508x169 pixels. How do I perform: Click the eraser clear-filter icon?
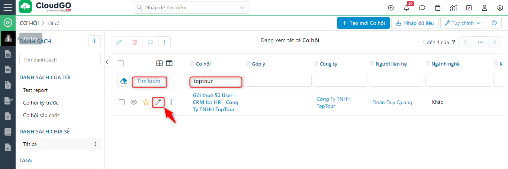click(x=123, y=81)
